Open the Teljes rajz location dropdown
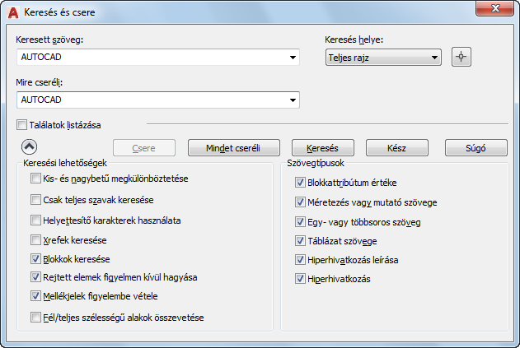Screen dimensions: 520x348 click(383, 58)
